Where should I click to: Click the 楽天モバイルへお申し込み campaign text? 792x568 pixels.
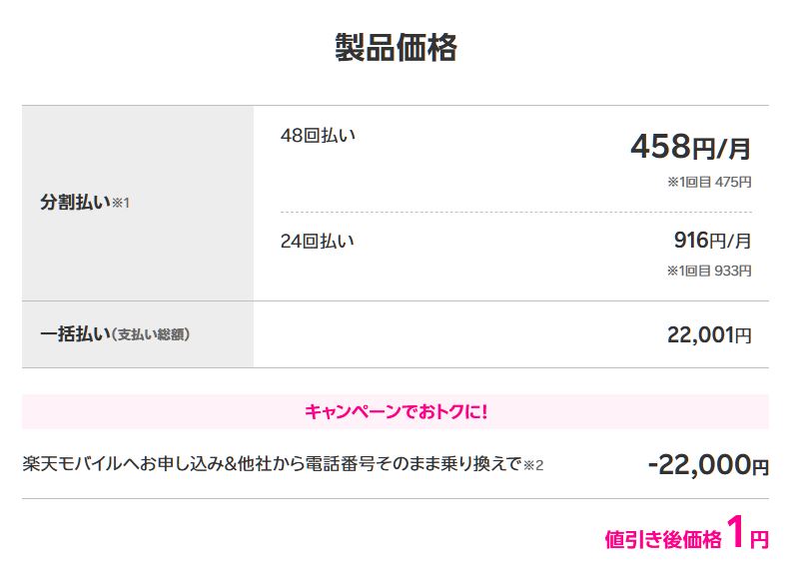(x=272, y=464)
